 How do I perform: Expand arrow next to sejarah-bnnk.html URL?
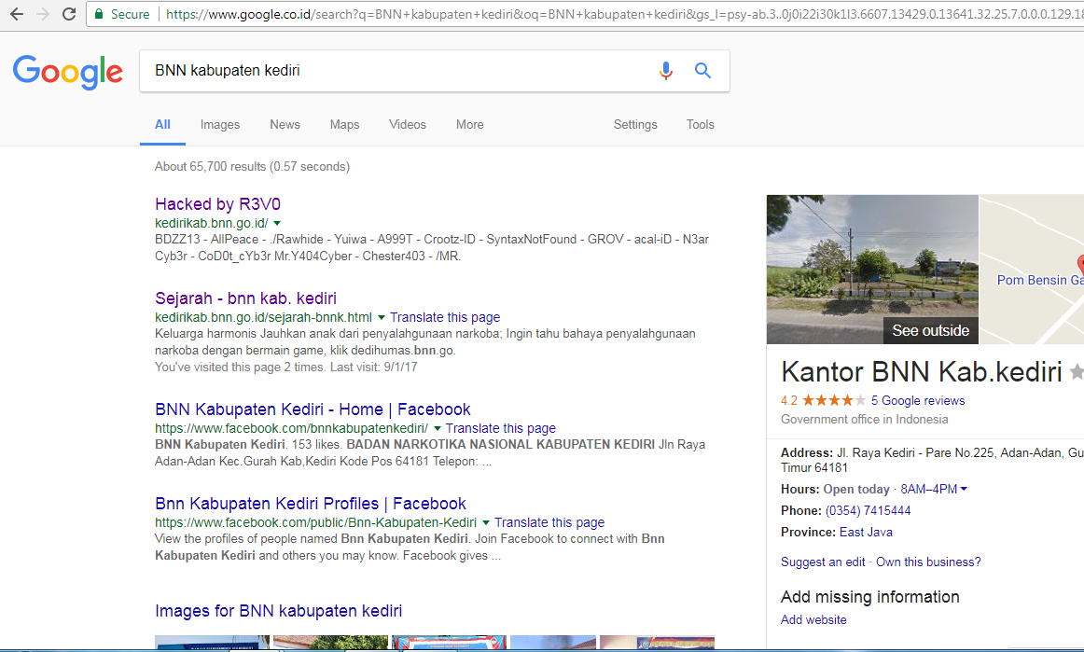click(381, 317)
